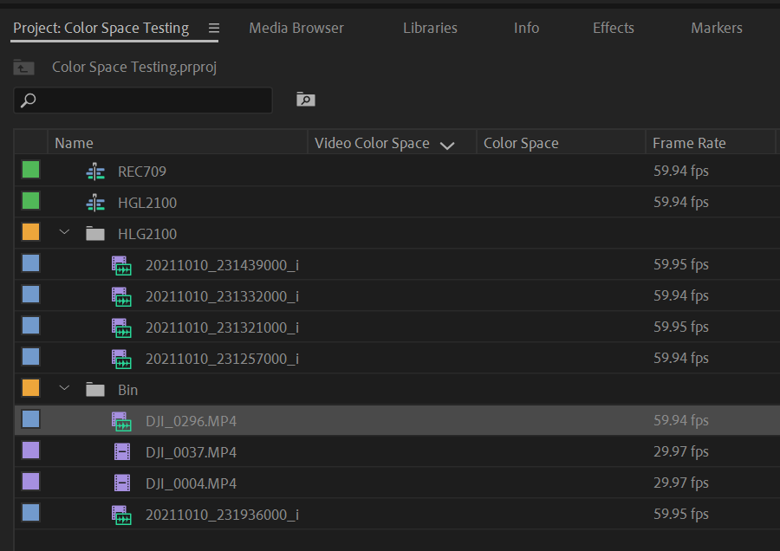The image size is (780, 551).
Task: Open the Video Color Space column dropdown
Action: (x=447, y=143)
